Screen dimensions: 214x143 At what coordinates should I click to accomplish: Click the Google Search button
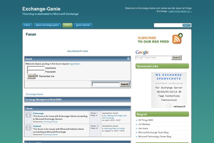point(177,58)
